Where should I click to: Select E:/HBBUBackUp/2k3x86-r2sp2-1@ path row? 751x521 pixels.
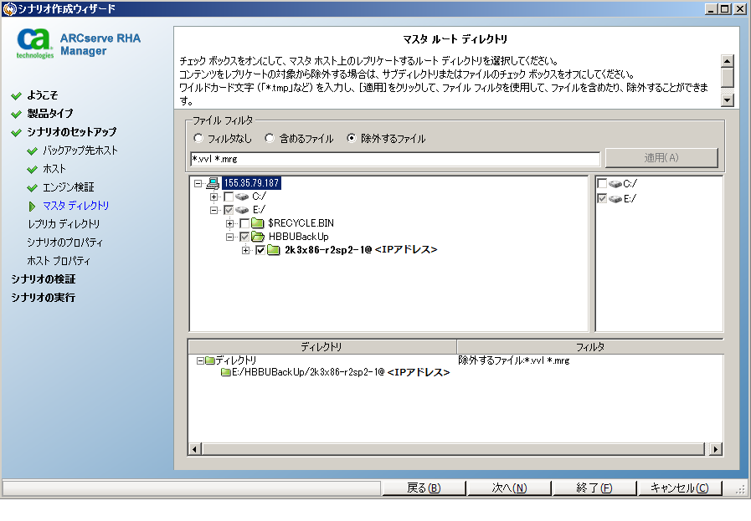coord(335,372)
